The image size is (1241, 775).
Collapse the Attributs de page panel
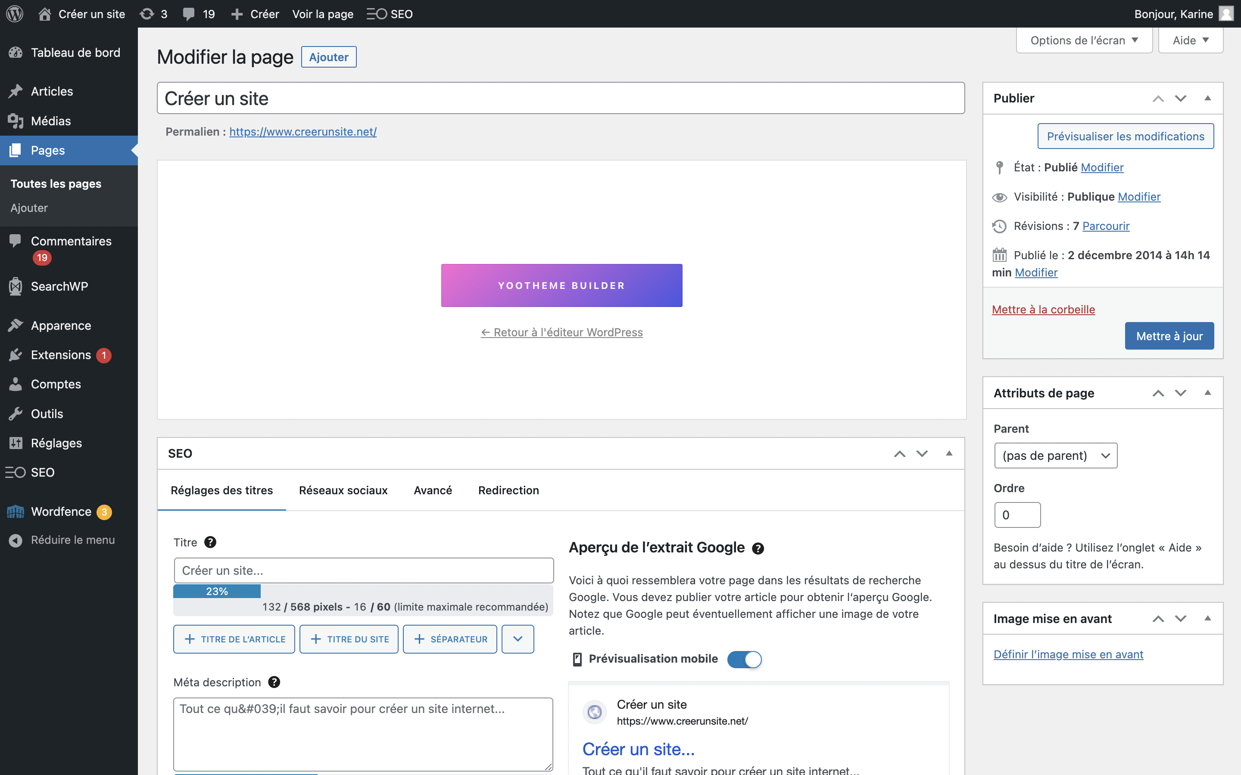(1208, 393)
